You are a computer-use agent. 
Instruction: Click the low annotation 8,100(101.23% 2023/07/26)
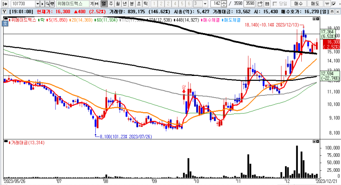pyautogui.click(x=126, y=137)
